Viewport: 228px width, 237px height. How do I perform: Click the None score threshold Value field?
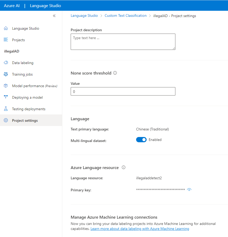(x=123, y=91)
